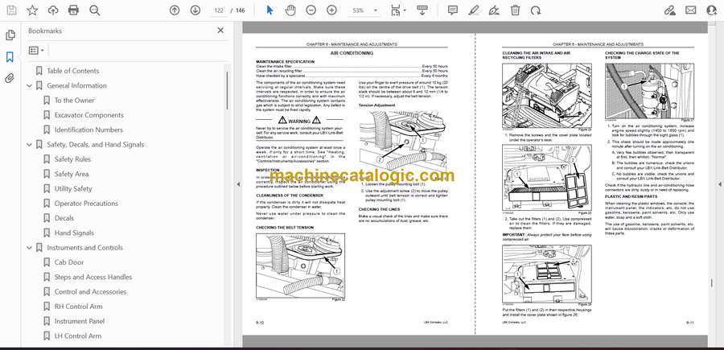This screenshot has height=350, width=724.
Task: Go to the previous page arrow
Action: pyautogui.click(x=175, y=10)
